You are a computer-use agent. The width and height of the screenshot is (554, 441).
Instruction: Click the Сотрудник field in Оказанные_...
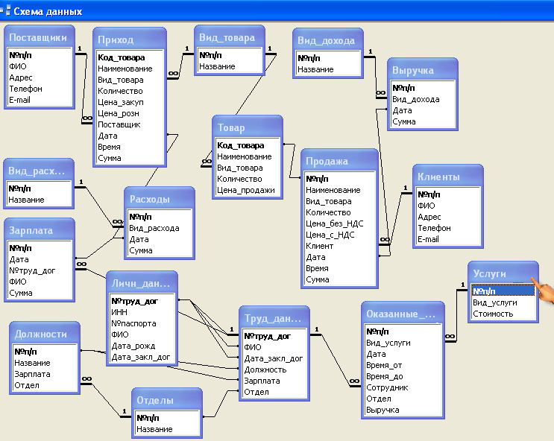[403, 387]
